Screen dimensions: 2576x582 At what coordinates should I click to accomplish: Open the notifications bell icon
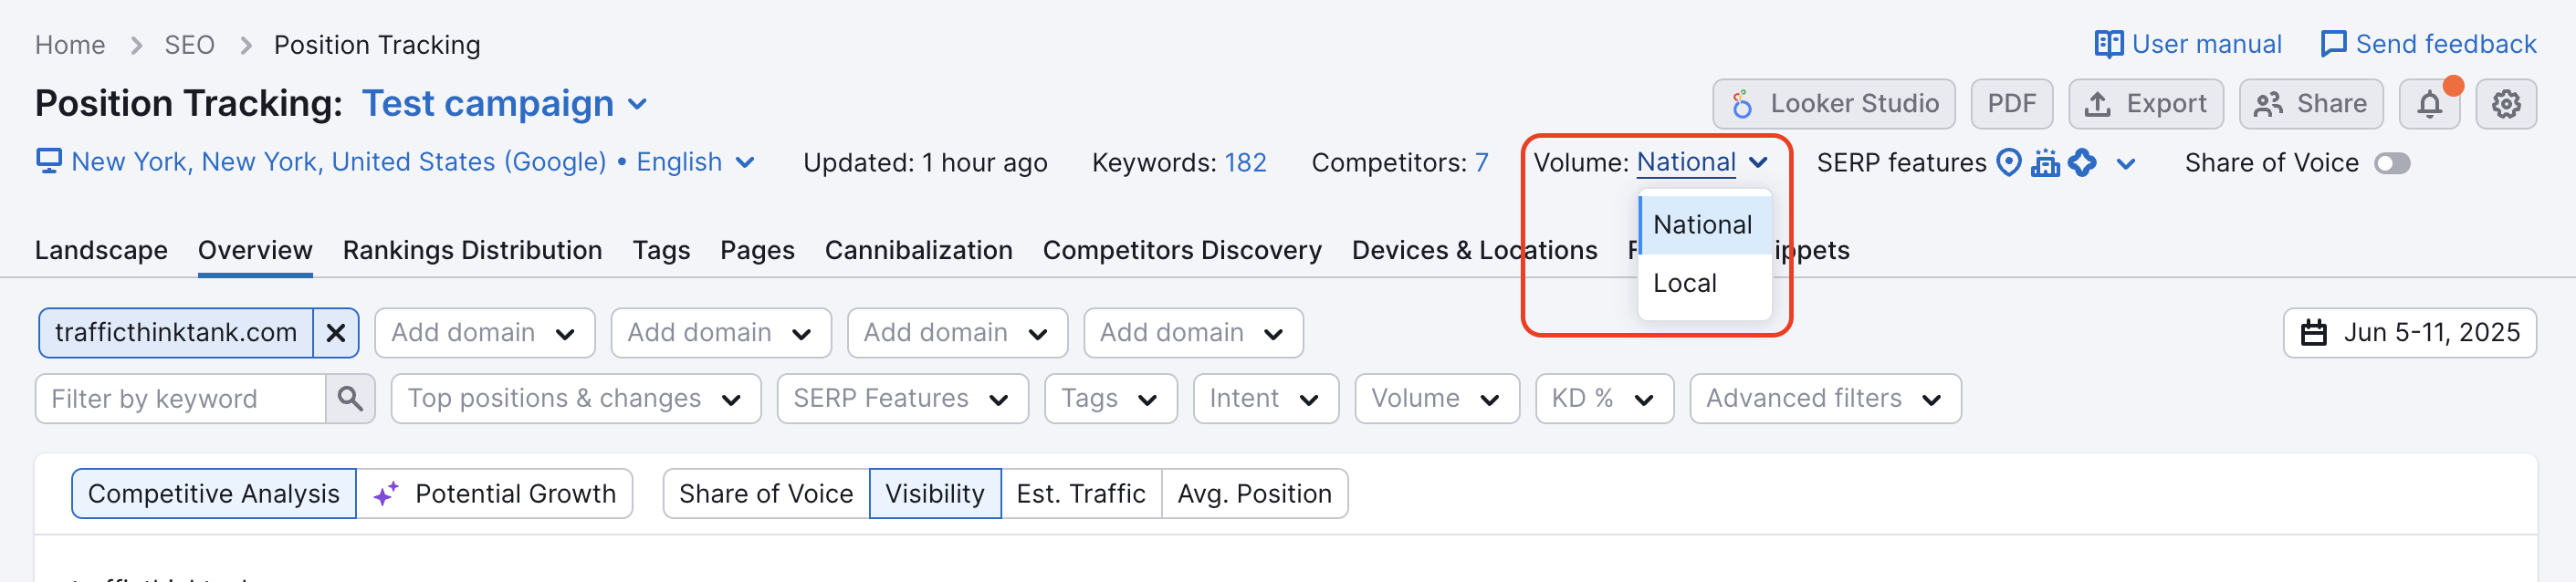[x=2429, y=103]
